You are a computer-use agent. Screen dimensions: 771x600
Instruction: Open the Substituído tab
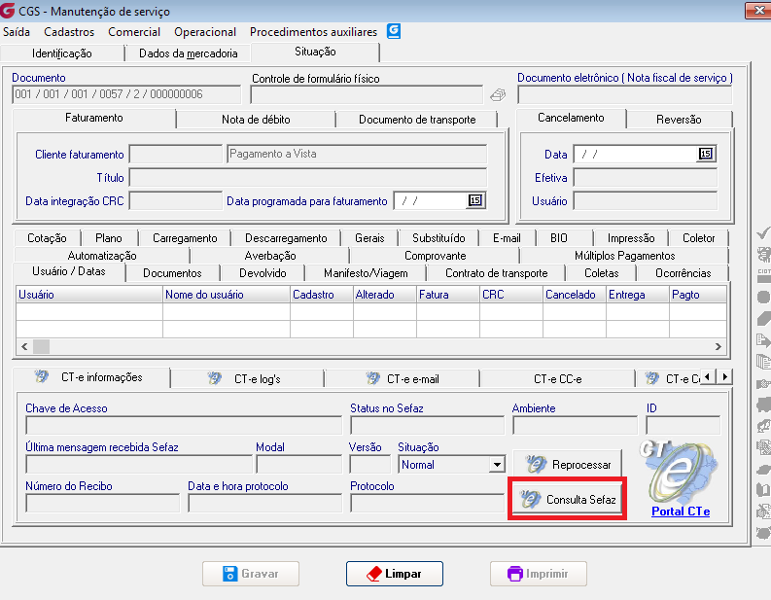pyautogui.click(x=438, y=238)
